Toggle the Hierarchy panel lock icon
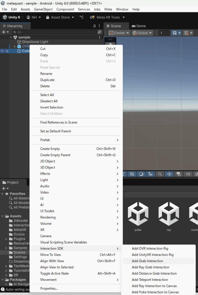198x295 pixels. [x=95, y=26]
